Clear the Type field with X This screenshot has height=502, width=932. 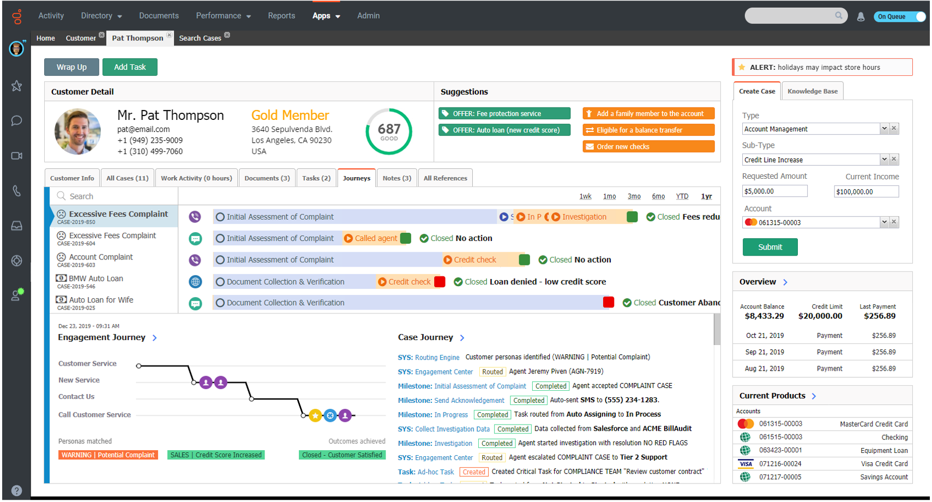click(x=894, y=129)
